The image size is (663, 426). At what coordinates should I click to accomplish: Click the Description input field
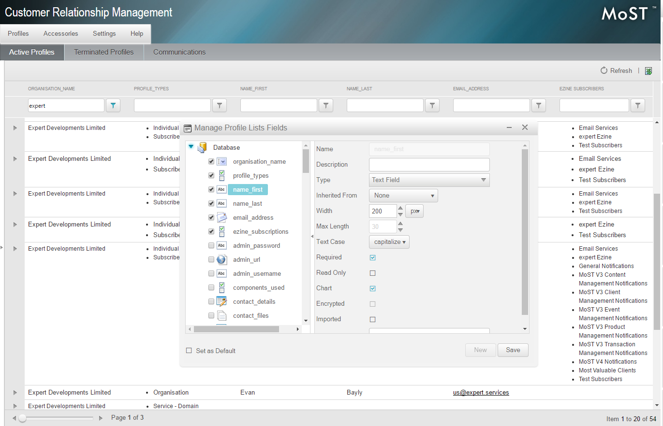(429, 165)
